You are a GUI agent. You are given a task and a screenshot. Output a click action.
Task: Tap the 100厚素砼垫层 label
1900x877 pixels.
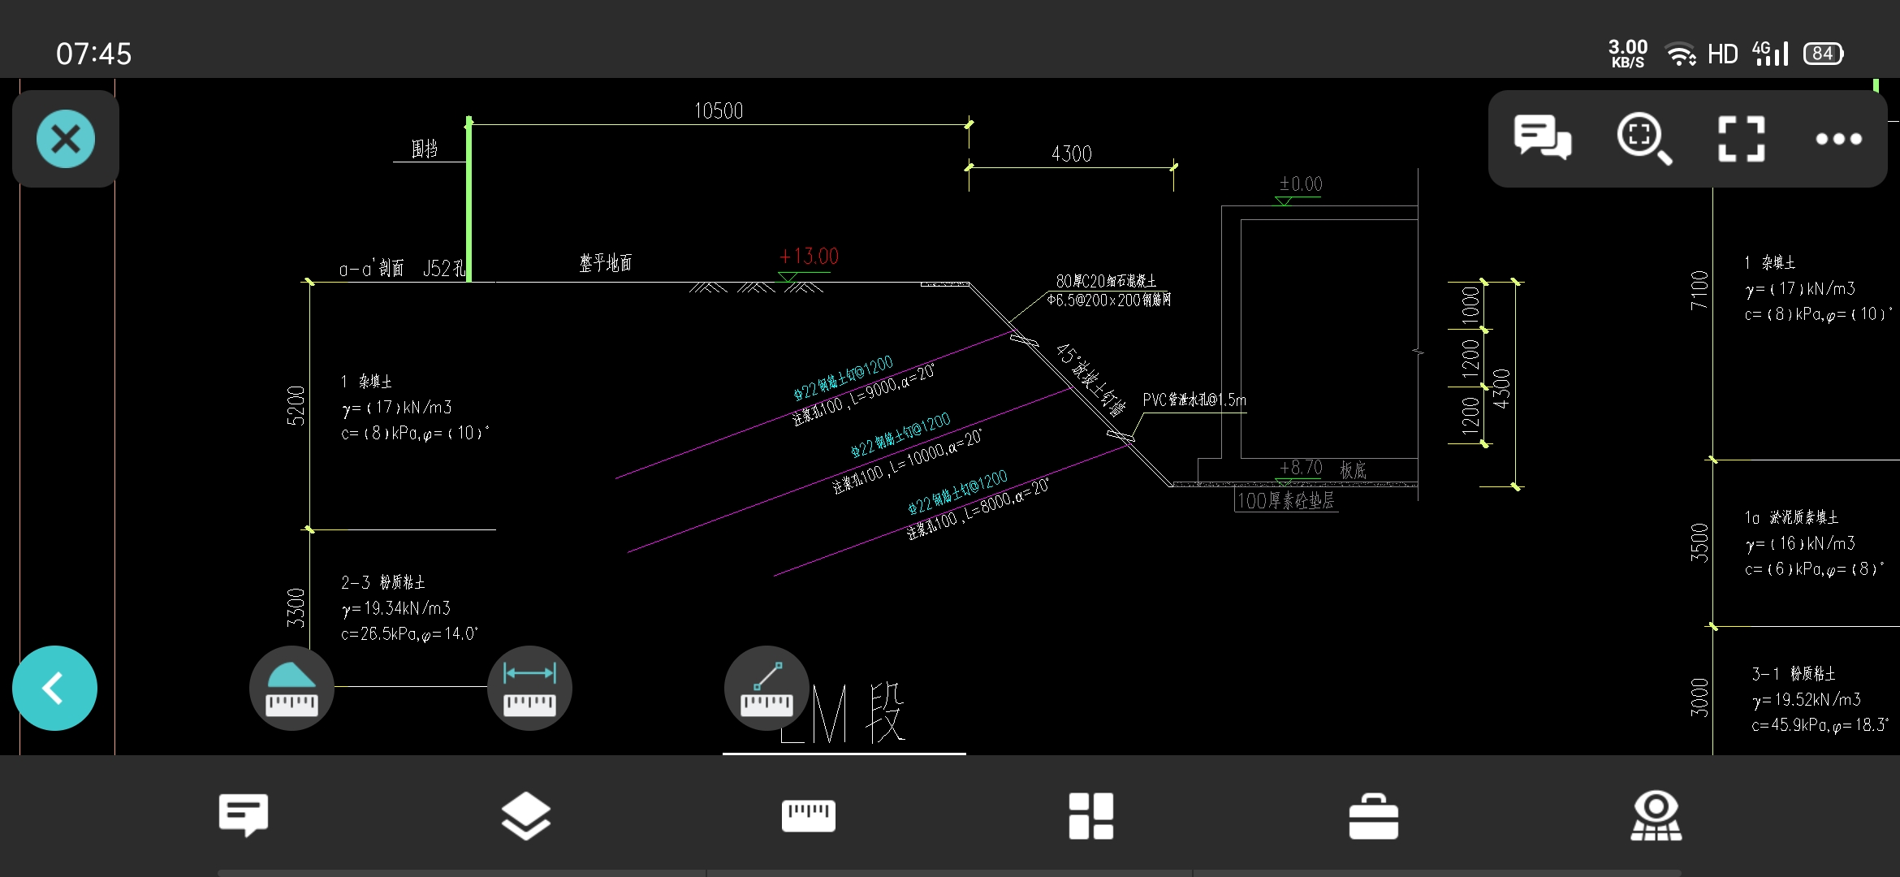1285,501
